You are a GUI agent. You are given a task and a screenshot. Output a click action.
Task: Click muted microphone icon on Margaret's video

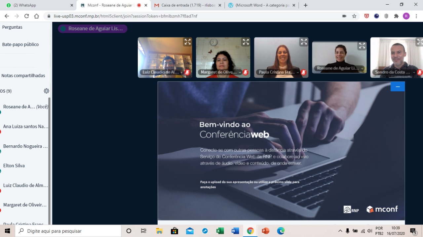point(246,72)
